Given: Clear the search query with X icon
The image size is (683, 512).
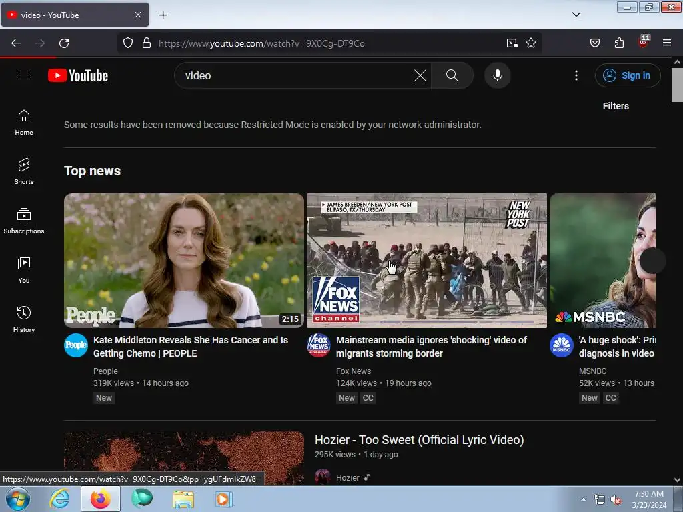Looking at the screenshot, I should coord(420,75).
